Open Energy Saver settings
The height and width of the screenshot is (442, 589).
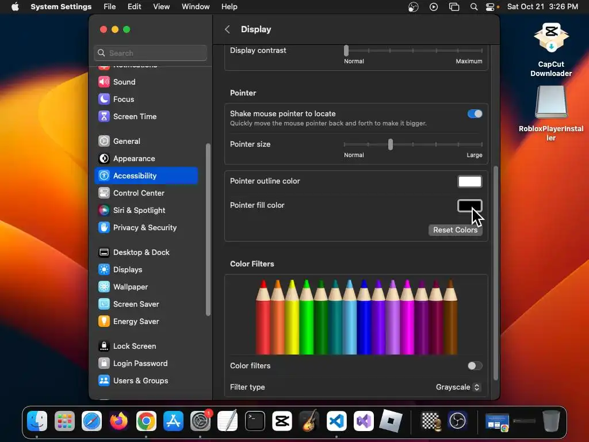coord(146,322)
